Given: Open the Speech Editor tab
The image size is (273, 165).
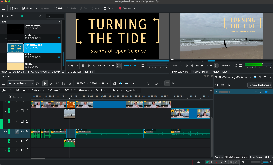Looking at the screenshot, I should coord(201,72).
